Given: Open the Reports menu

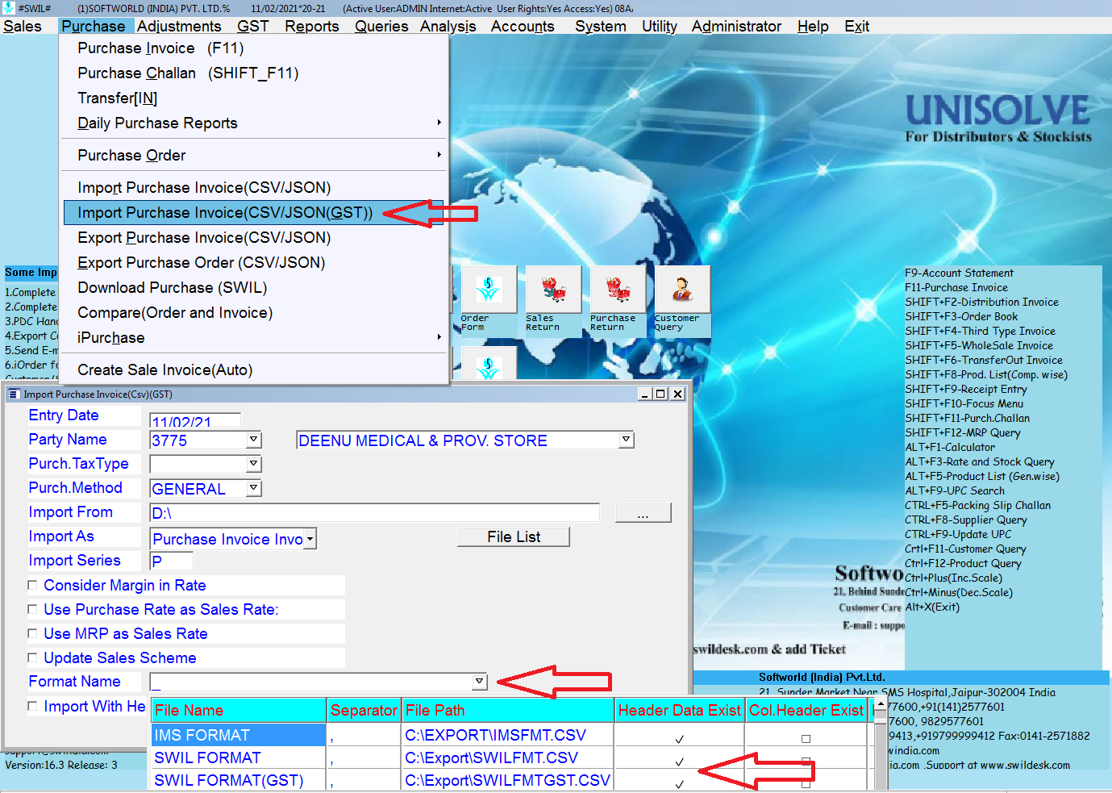Looking at the screenshot, I should click(311, 26).
